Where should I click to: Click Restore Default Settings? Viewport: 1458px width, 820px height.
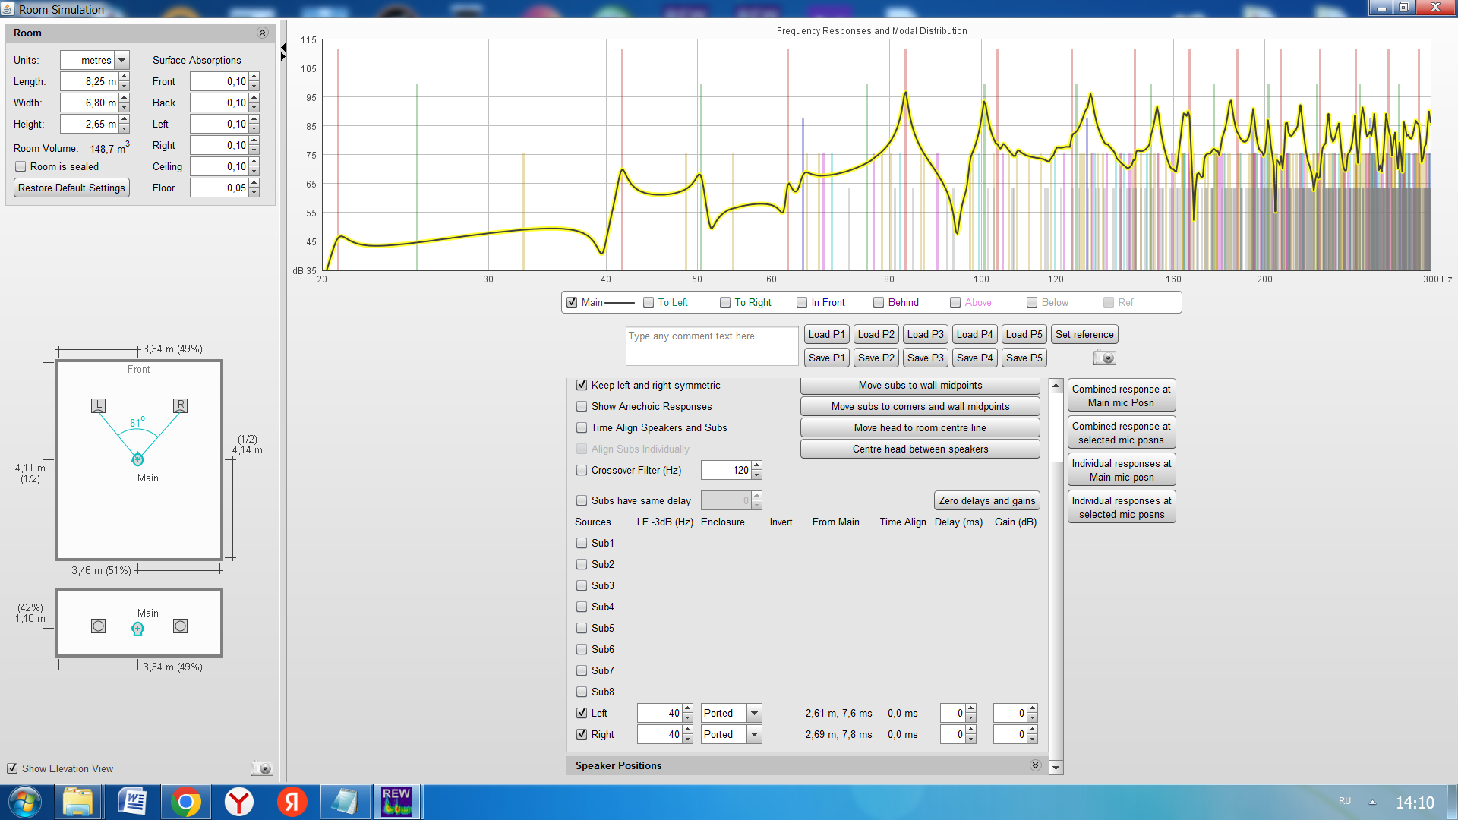71,188
